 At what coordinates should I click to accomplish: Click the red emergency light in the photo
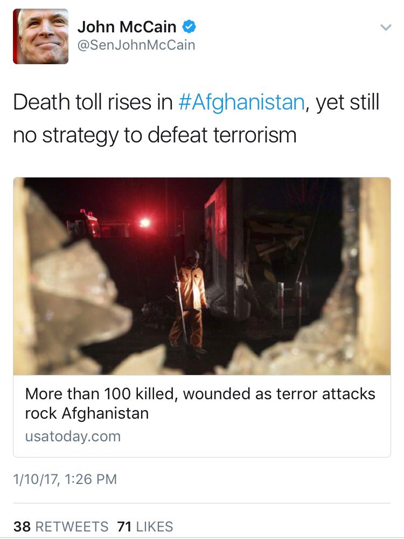tap(145, 223)
